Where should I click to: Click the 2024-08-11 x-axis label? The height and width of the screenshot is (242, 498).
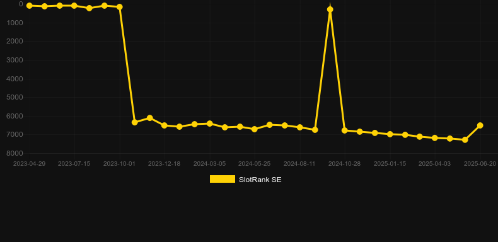pos(299,164)
